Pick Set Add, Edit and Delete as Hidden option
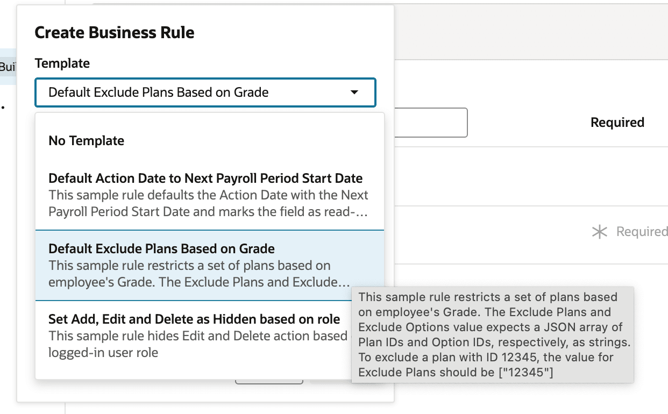The image size is (668, 414). (194, 319)
